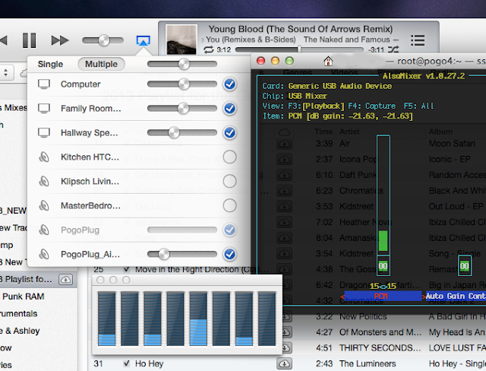The height and width of the screenshot is (371, 486).
Task: Select F5: All view in AlsaMixer
Action: click(418, 106)
